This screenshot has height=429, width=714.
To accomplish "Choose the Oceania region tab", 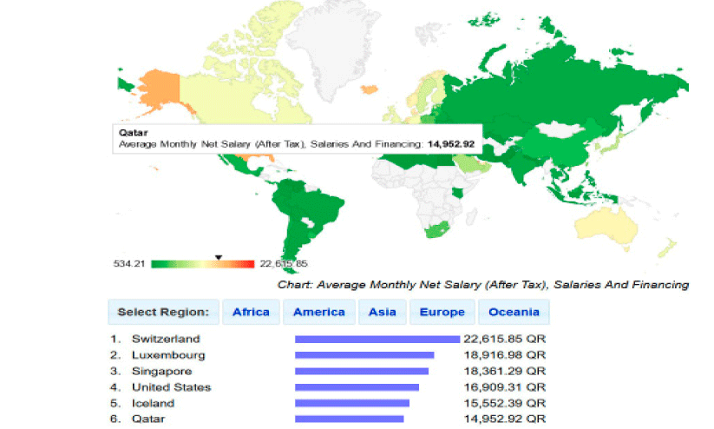I will [x=514, y=312].
